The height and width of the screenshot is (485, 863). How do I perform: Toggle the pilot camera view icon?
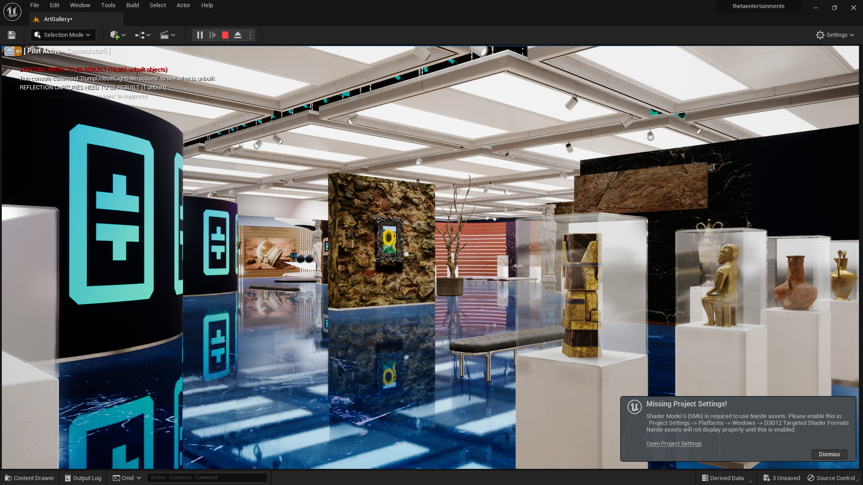(18, 51)
